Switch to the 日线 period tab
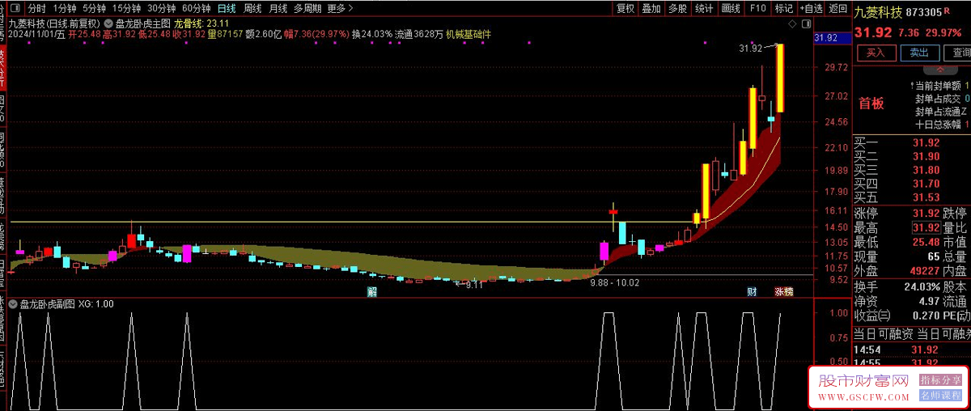Image resolution: width=971 pixels, height=411 pixels. (x=227, y=8)
